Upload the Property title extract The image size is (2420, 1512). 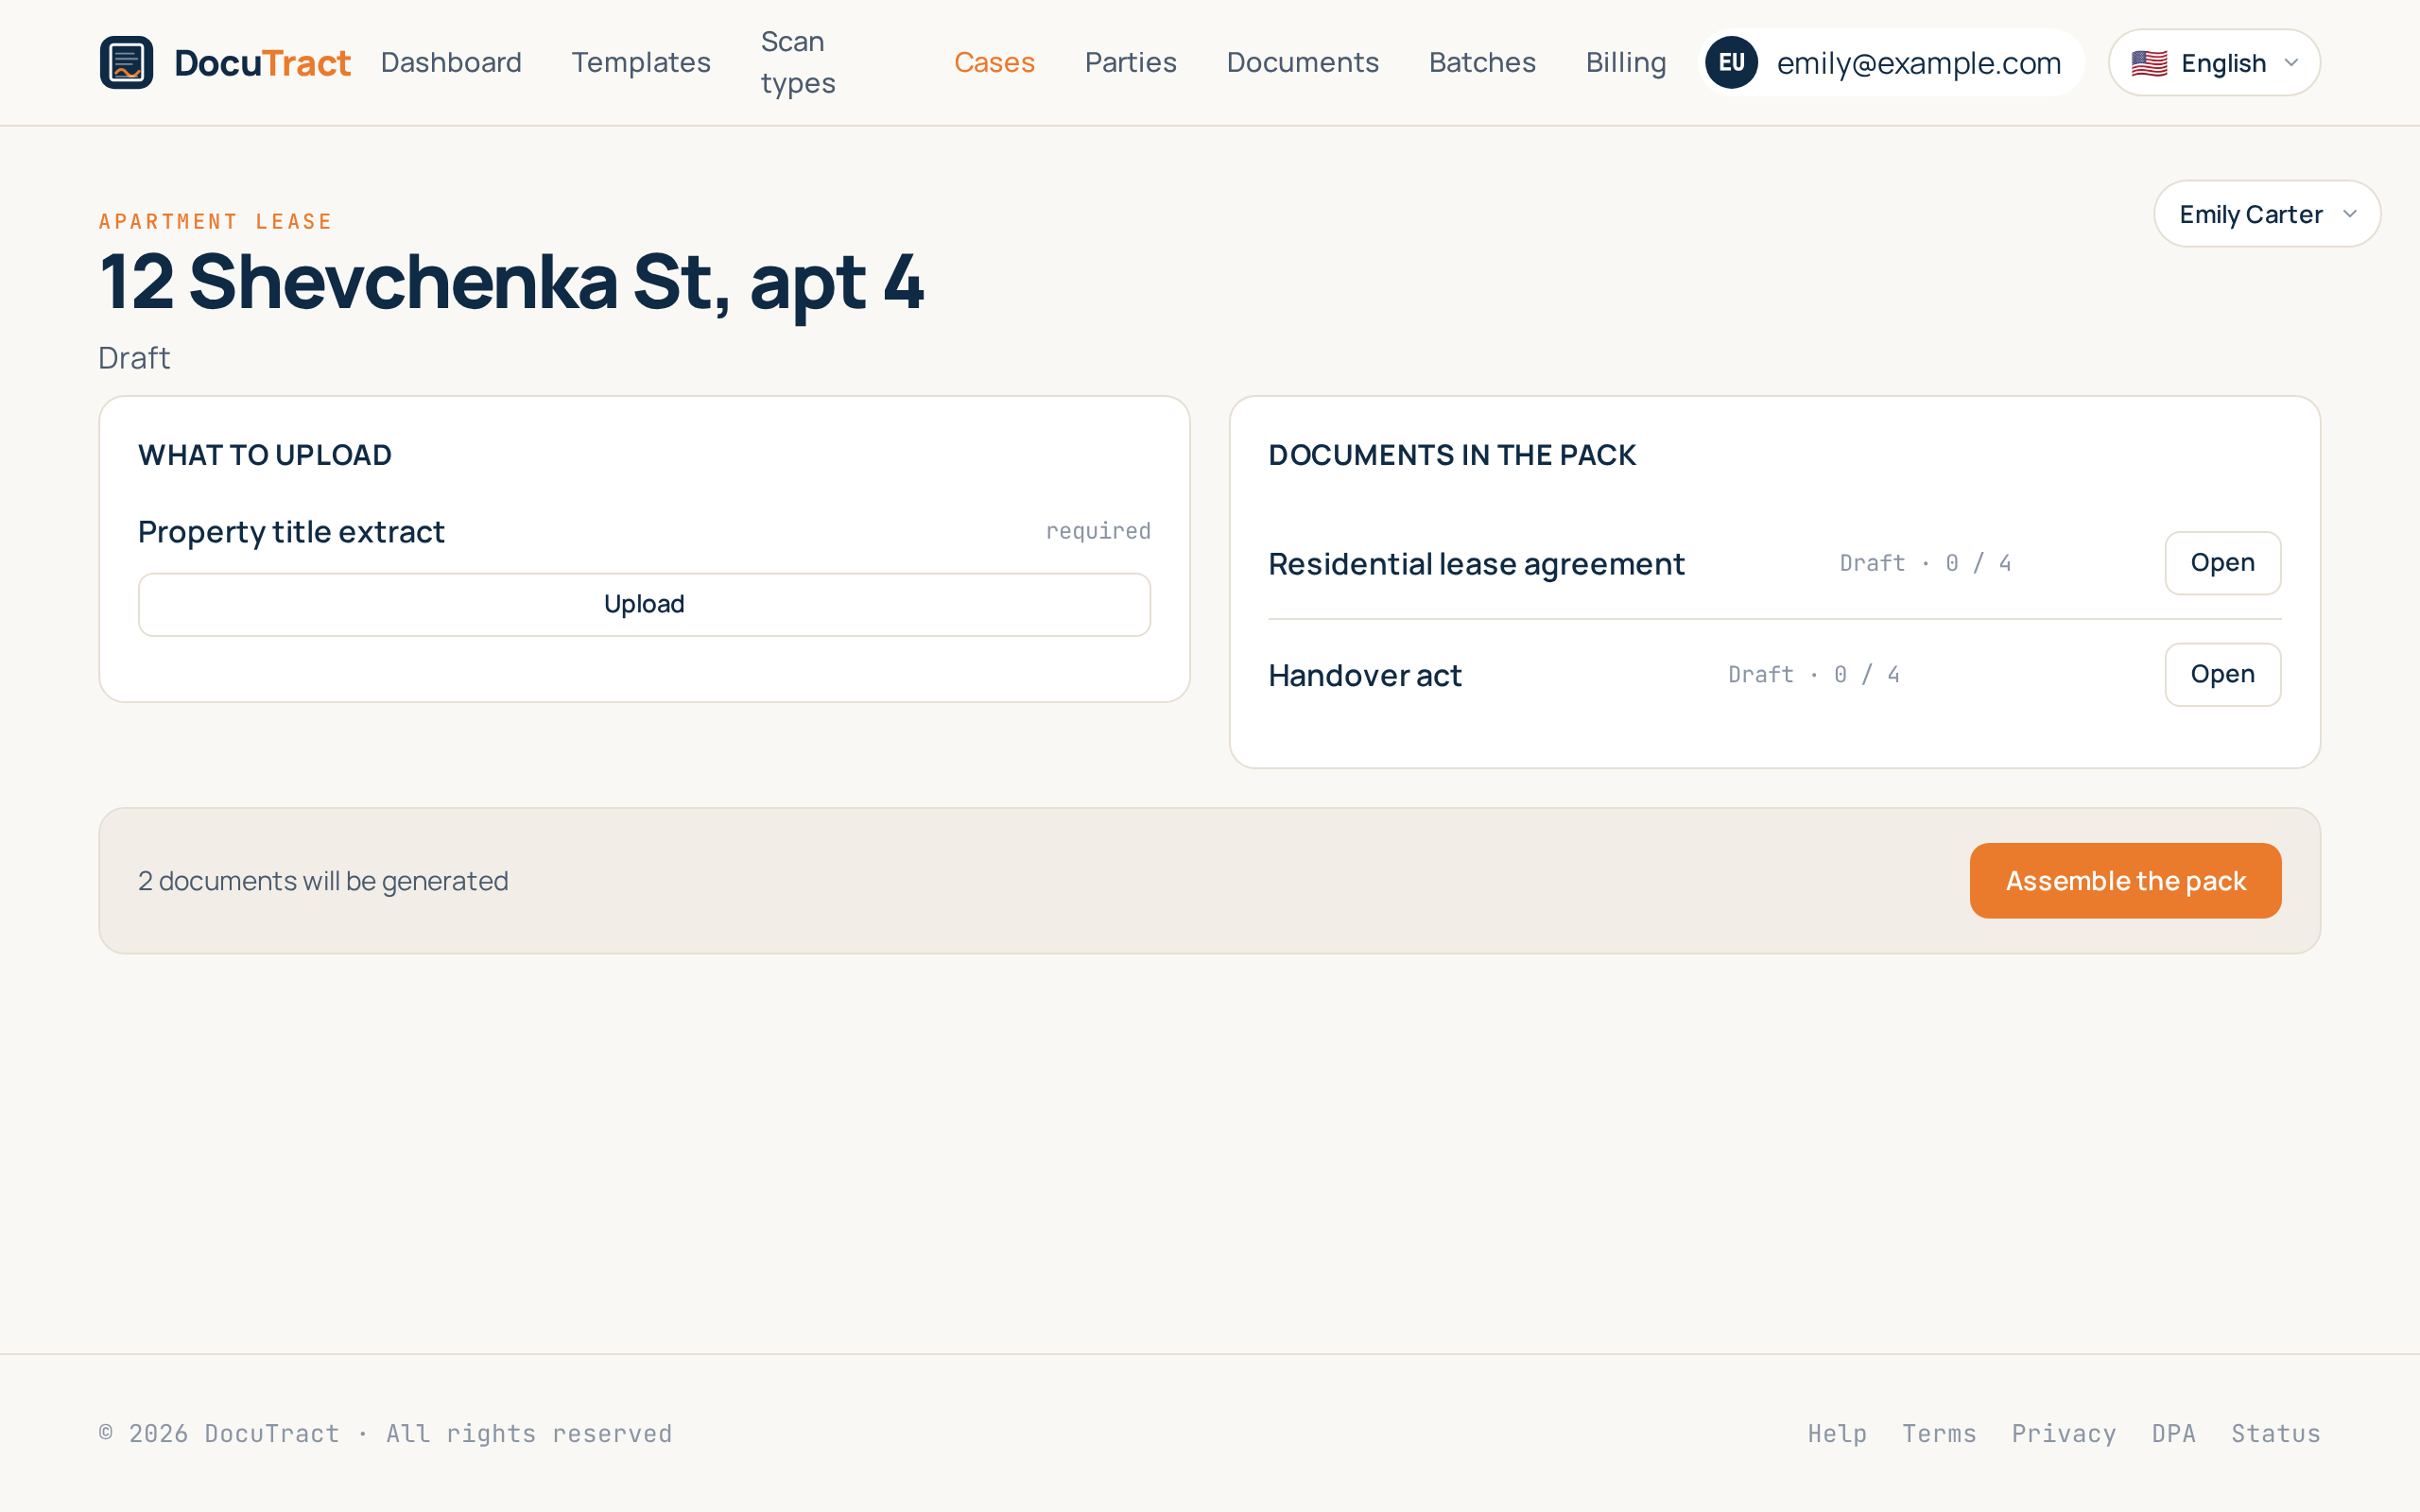pyautogui.click(x=644, y=604)
